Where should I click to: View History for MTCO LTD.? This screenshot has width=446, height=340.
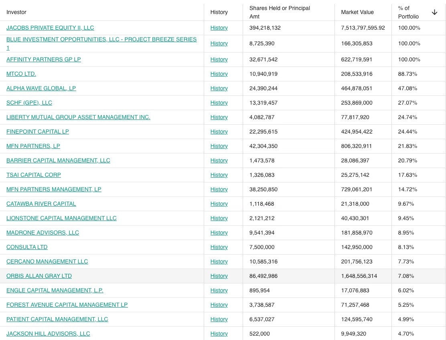[219, 74]
